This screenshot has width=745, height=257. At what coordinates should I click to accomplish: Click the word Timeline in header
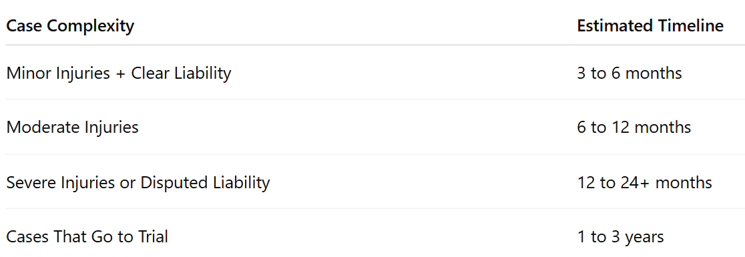click(690, 25)
